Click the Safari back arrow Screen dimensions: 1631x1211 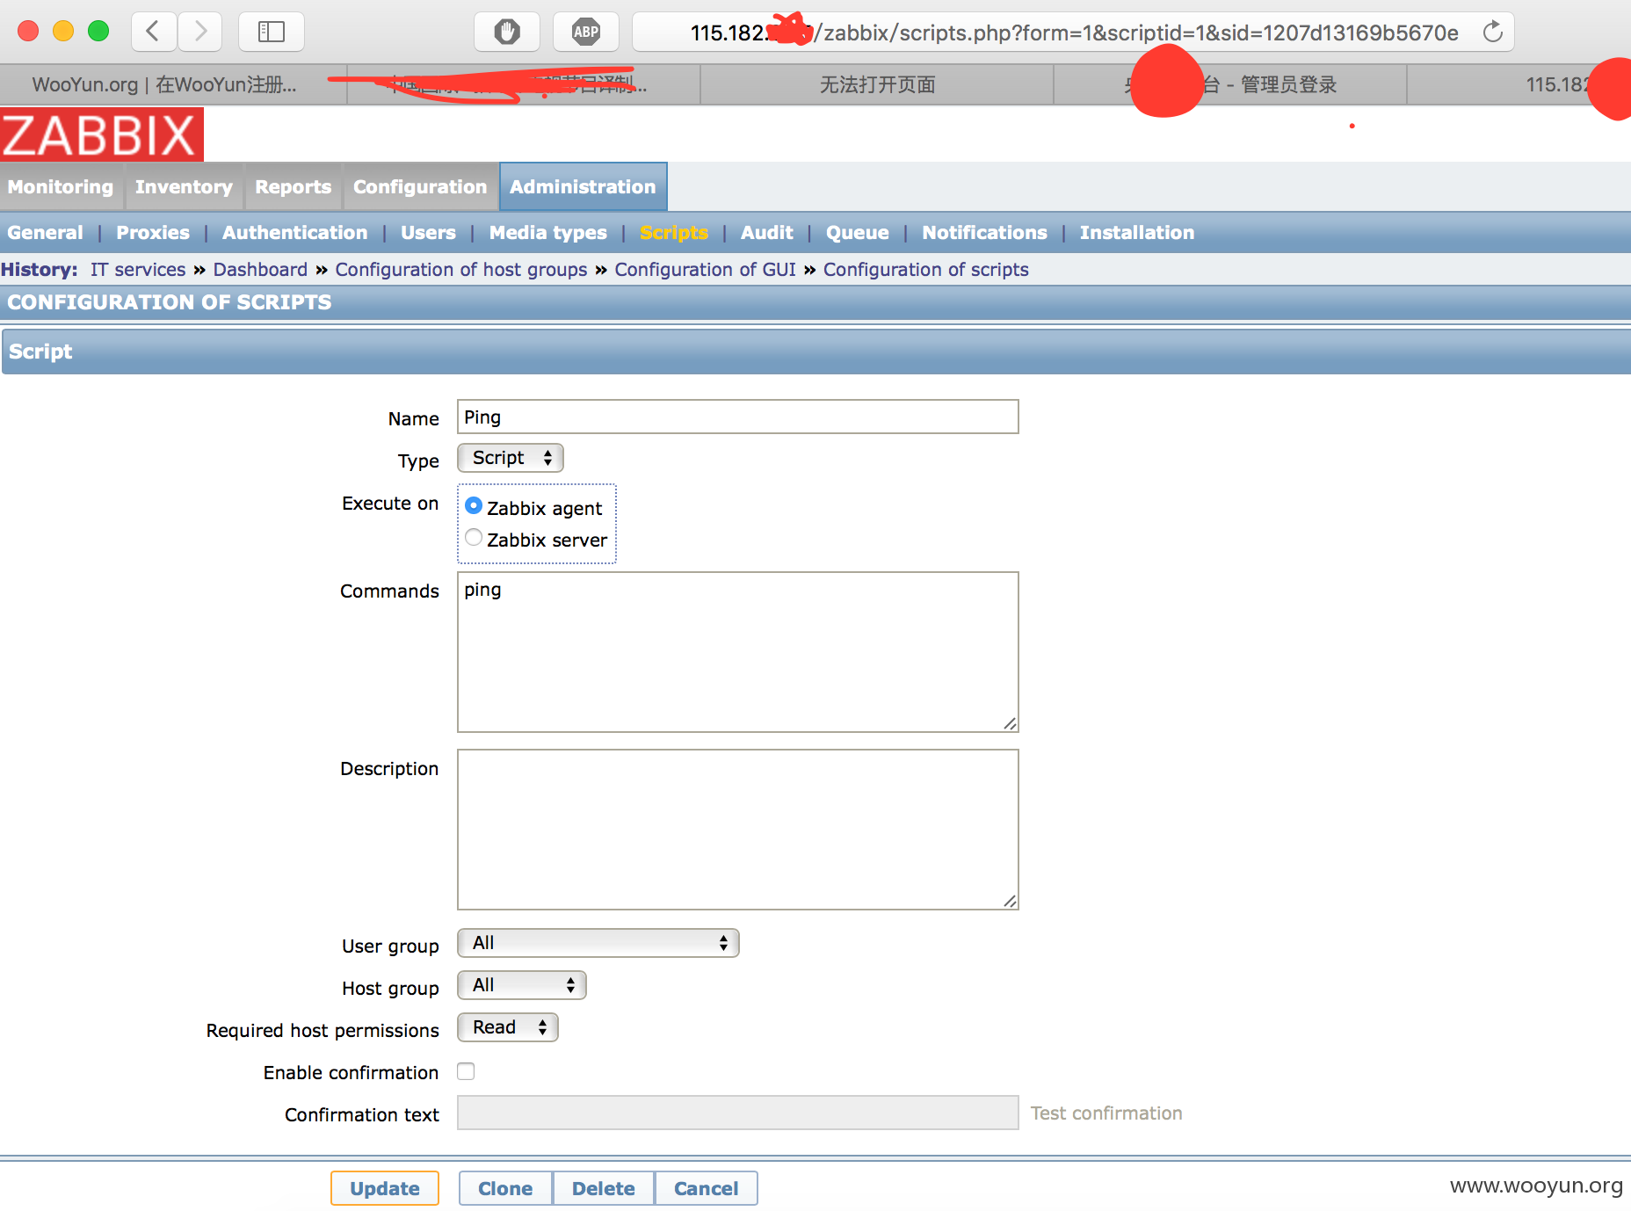[154, 32]
